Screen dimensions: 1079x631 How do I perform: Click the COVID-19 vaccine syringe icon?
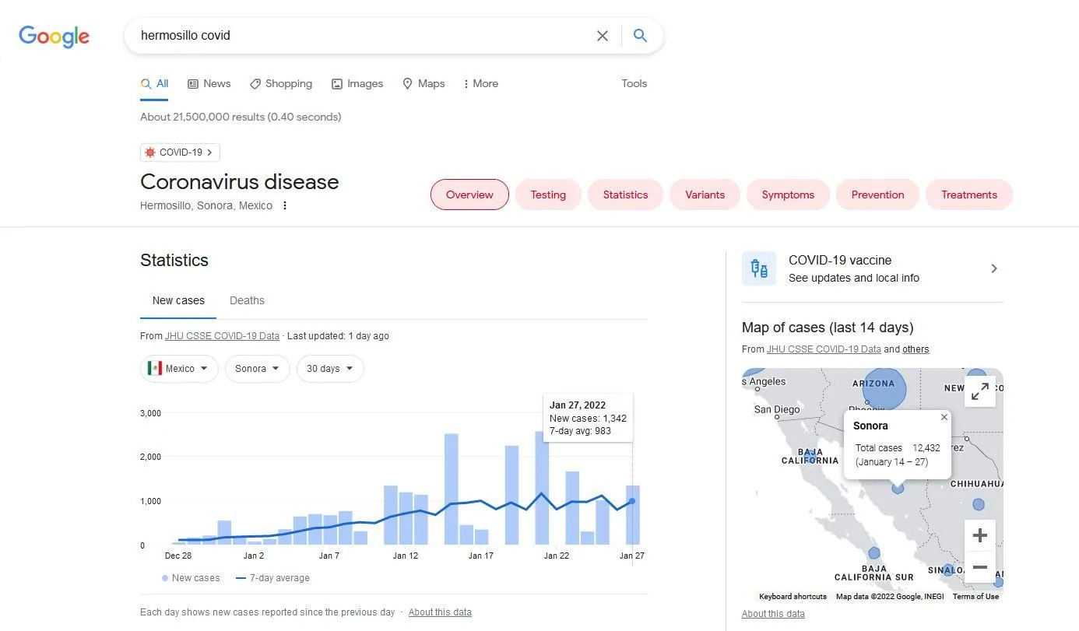[758, 268]
